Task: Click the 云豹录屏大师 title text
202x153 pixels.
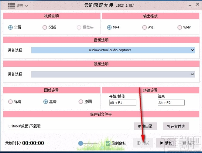Action: (x=98, y=5)
